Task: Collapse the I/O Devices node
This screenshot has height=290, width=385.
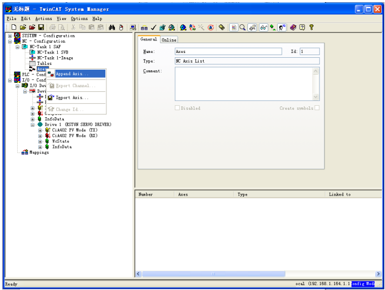Action: click(17, 86)
